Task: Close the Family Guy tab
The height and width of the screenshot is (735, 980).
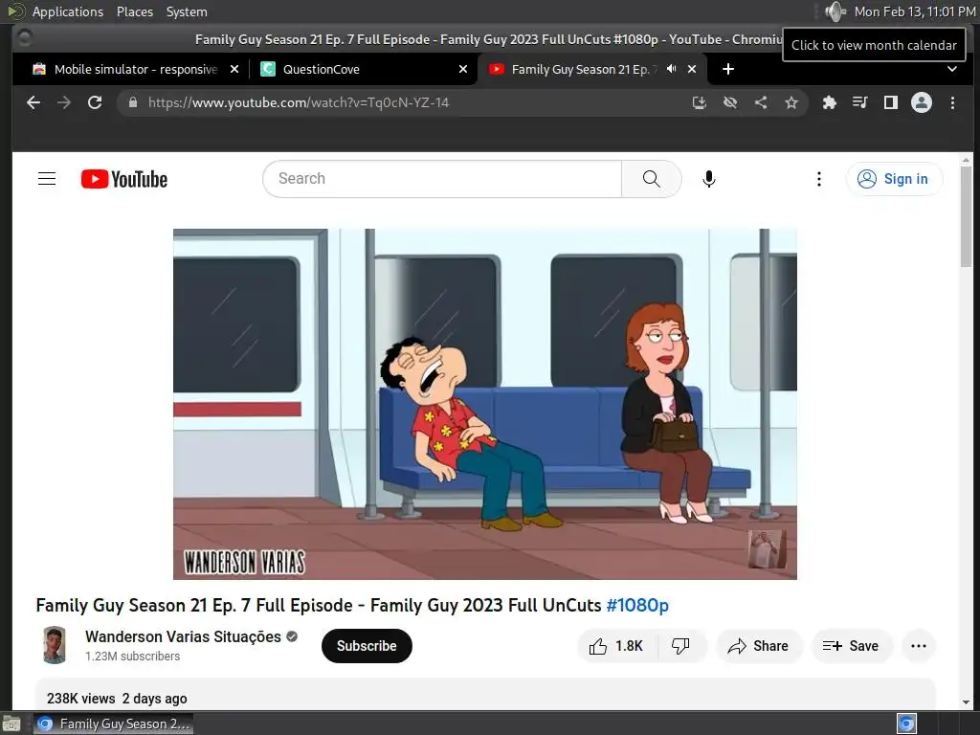Action: [692, 69]
